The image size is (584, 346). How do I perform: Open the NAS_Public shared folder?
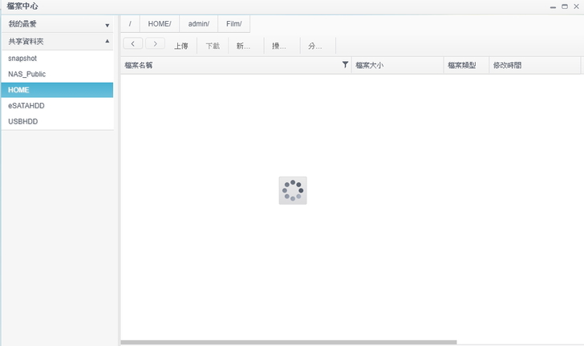[x=58, y=74]
